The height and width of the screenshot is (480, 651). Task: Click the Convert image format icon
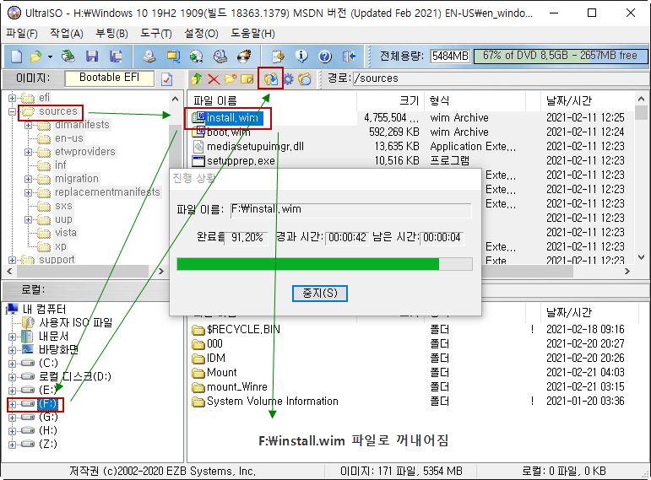(173, 56)
